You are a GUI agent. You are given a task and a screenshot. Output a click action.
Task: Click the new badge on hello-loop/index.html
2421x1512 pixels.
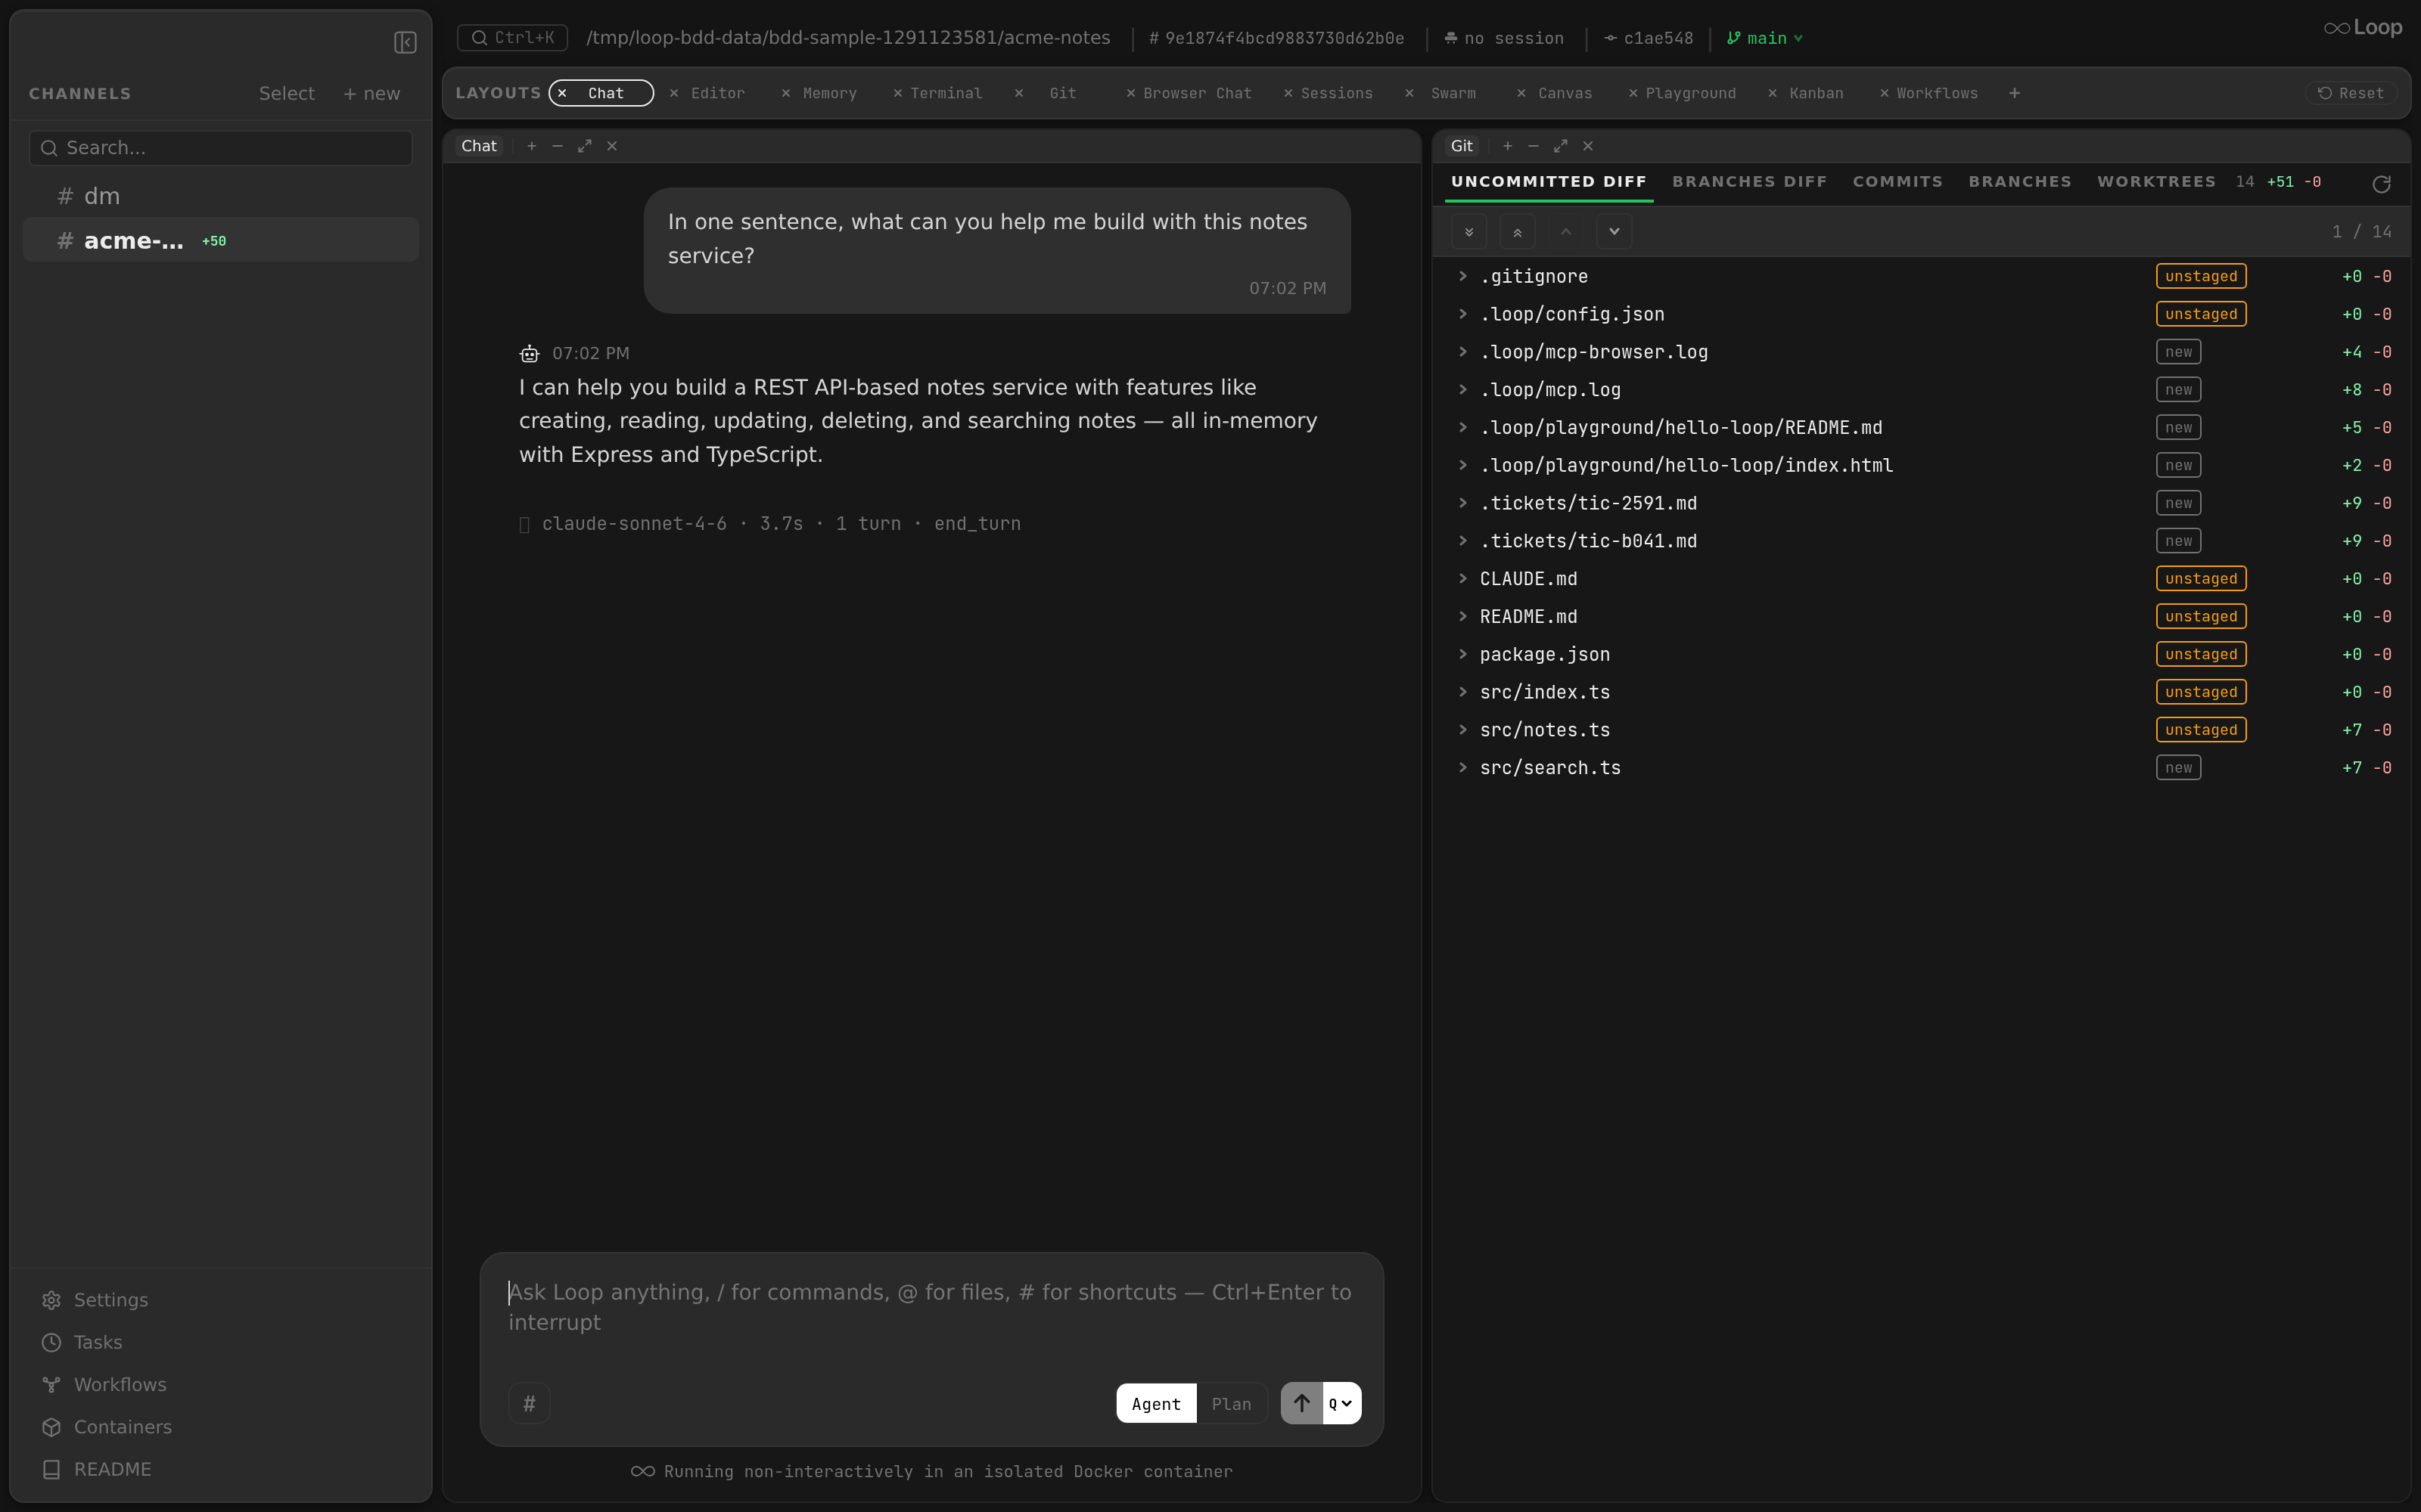(x=2178, y=466)
